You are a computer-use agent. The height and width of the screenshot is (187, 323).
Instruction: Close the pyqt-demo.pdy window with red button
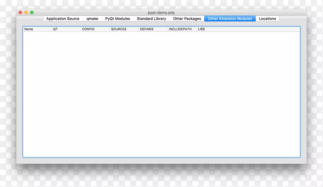click(21, 12)
